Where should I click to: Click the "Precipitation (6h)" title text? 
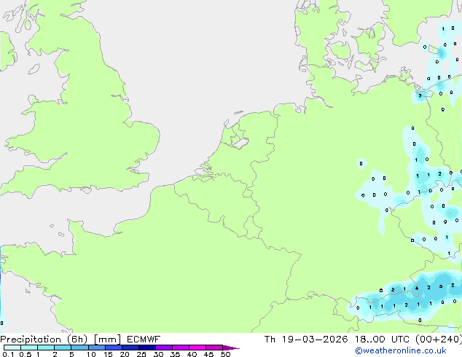(44, 340)
